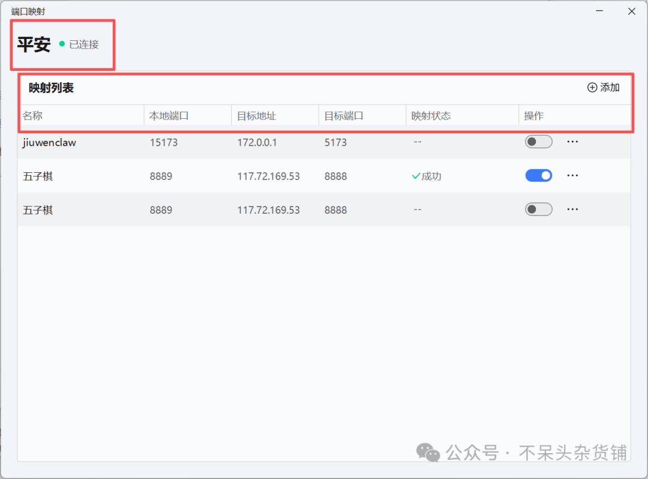Viewport: 648px width, 479px height.
Task: Click the 目标地址 column header
Action: 256,116
